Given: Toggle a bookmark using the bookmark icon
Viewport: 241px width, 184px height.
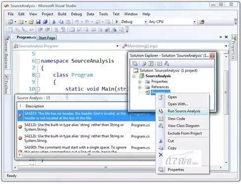Looking at the screenshot, I should coord(72,30).
